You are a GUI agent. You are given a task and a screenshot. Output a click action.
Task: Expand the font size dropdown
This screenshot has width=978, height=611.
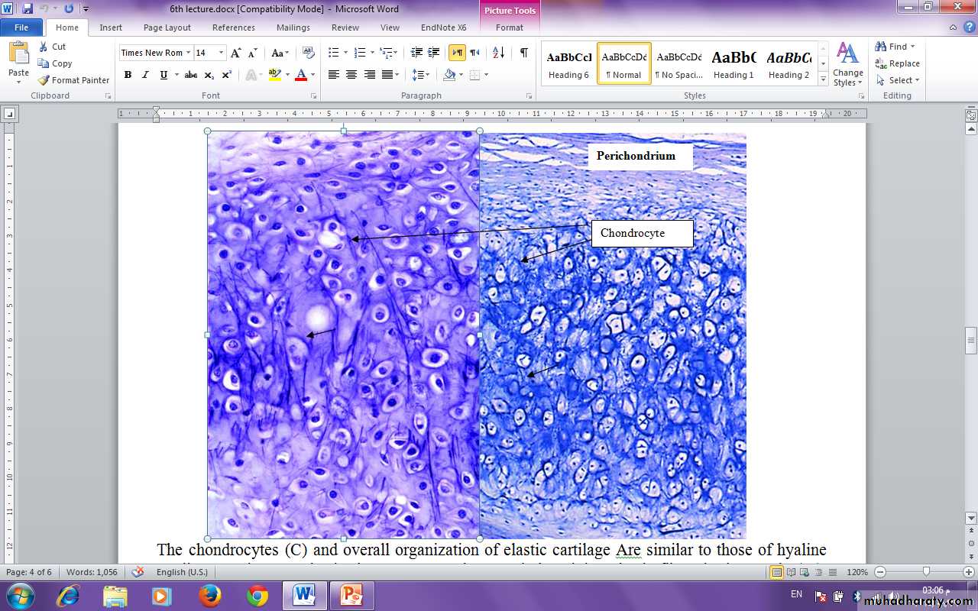point(222,53)
